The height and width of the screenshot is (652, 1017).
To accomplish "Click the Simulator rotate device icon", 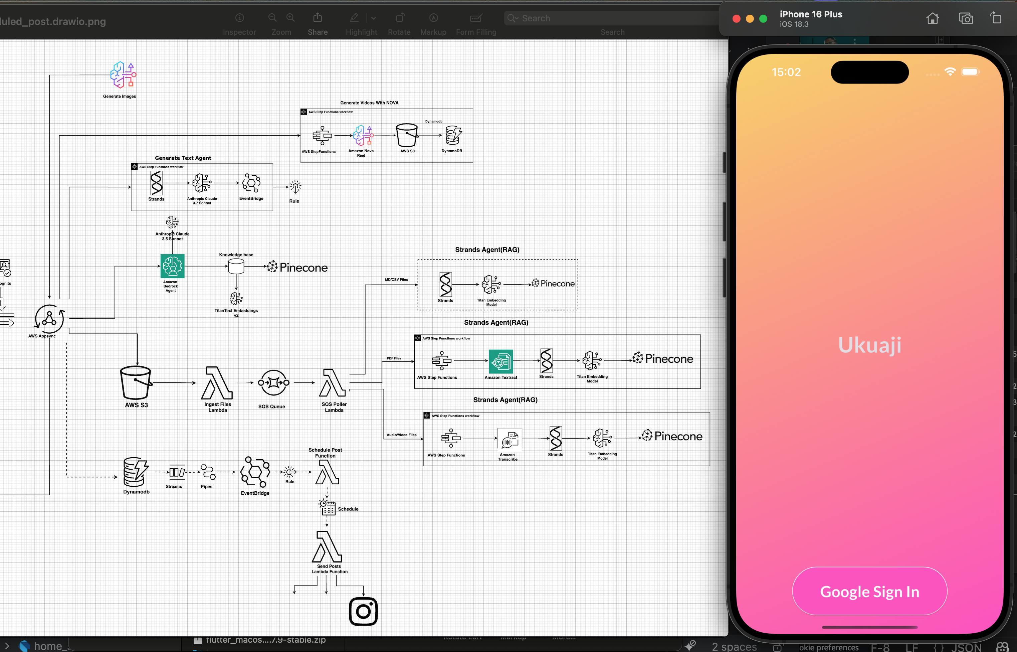I will (996, 18).
